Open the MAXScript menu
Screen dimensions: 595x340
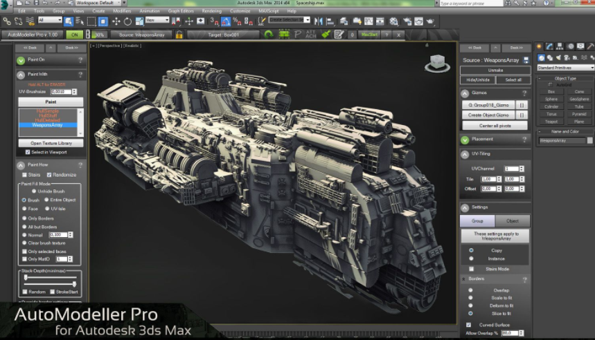click(269, 11)
